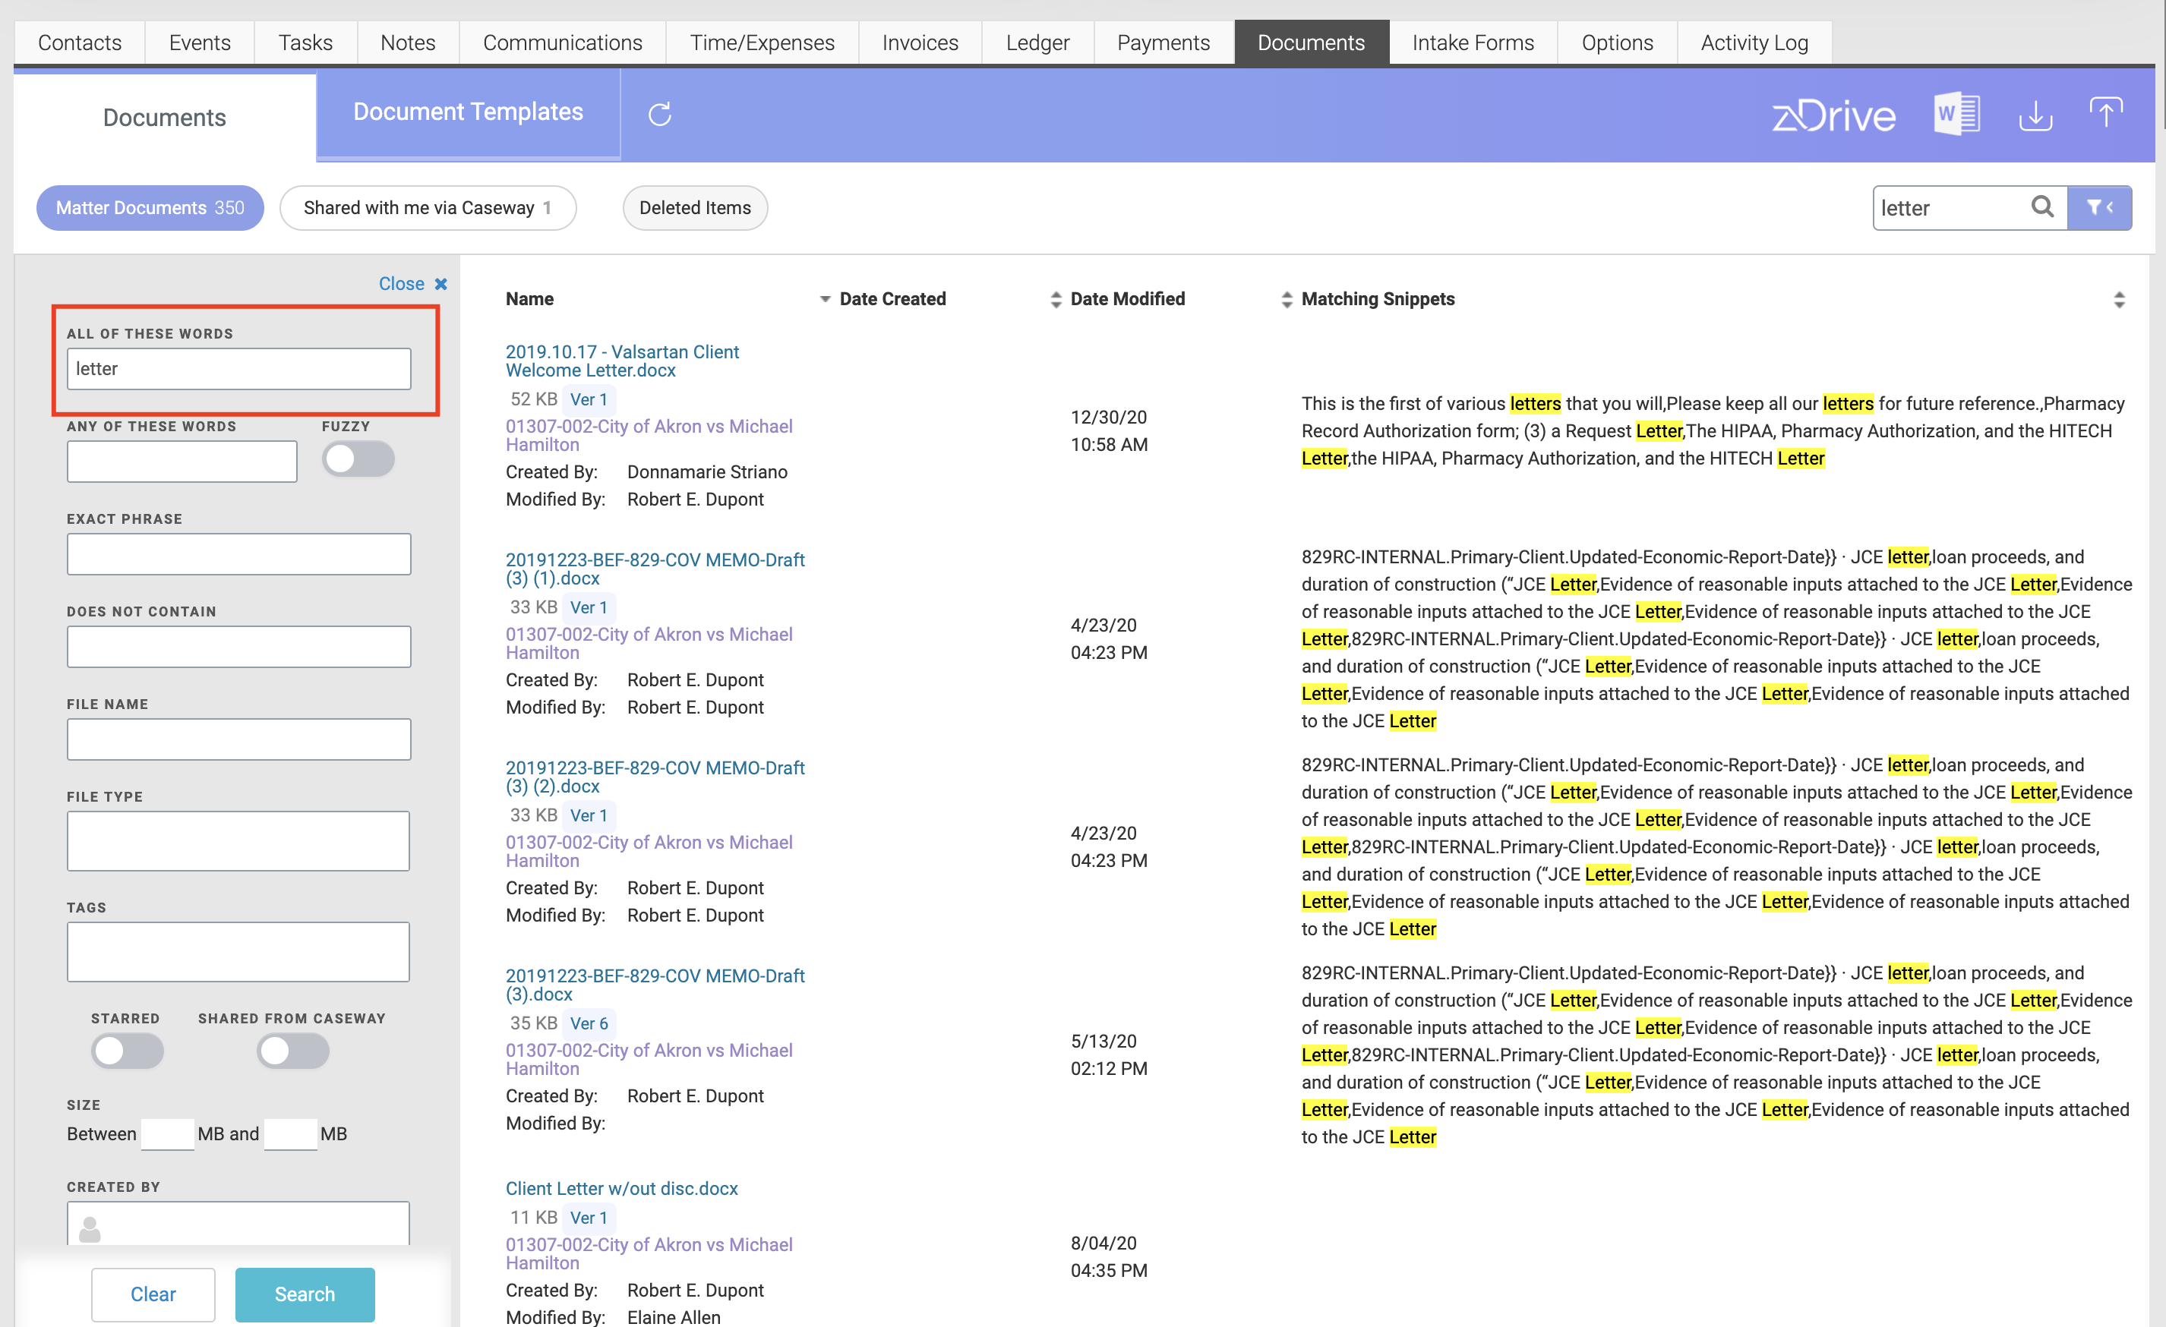
Task: Open the Document Templates tab
Action: coord(468,112)
